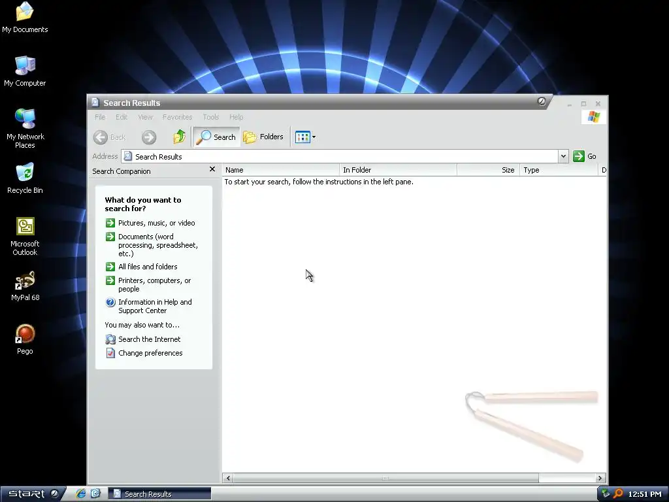Launch Internet Explorer from quick launch
This screenshot has height=502, width=669.
(x=80, y=494)
